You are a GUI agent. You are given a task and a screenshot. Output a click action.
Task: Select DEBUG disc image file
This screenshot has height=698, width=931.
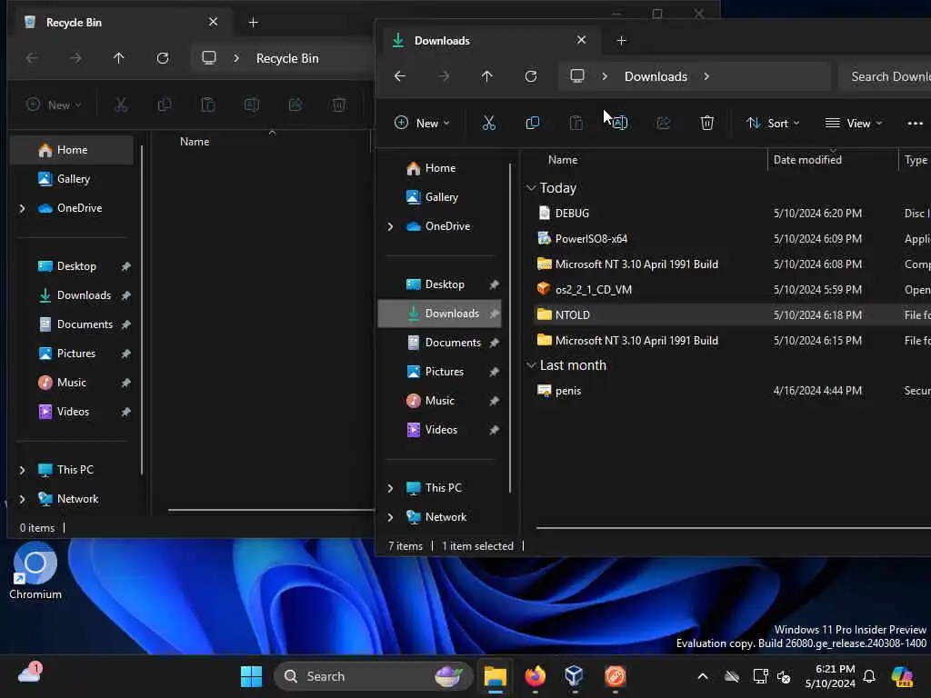tap(733, 213)
